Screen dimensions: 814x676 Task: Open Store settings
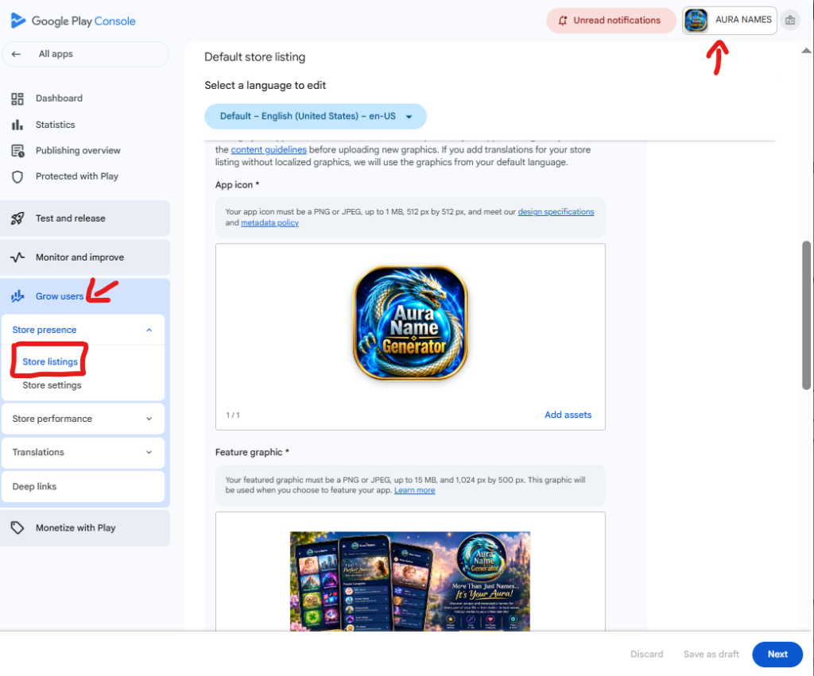click(52, 385)
